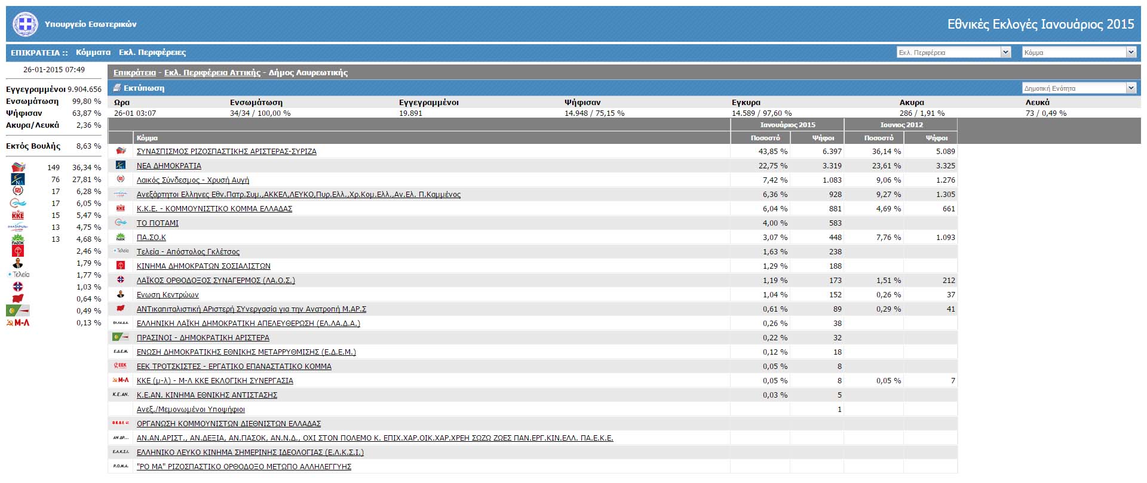Open the Δημοτική Ενότητα dropdown
This screenshot has width=1147, height=483.
[1079, 88]
